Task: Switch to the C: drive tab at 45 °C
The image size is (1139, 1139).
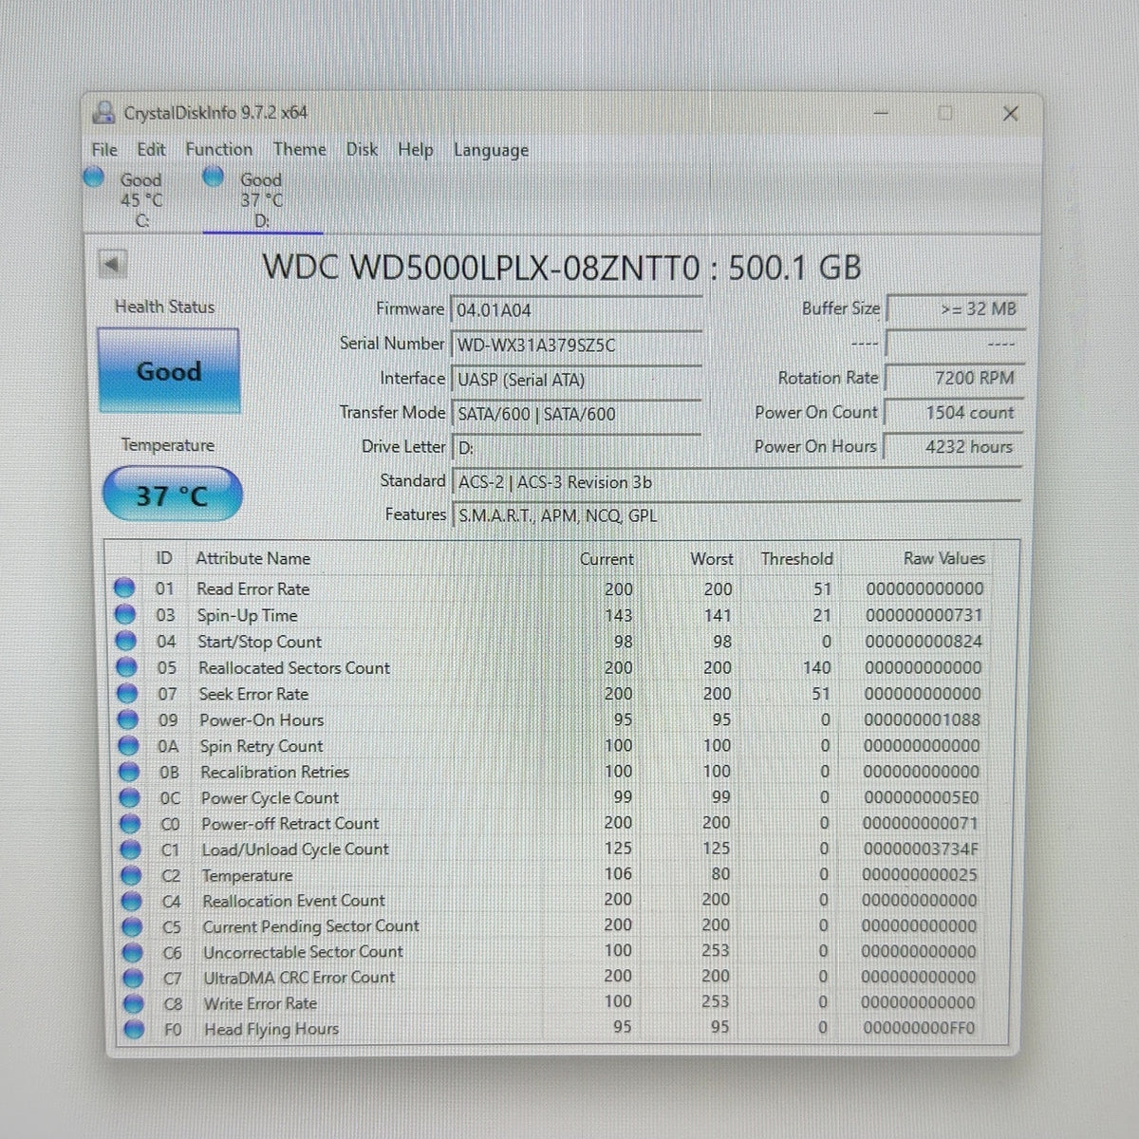Action: tap(140, 199)
